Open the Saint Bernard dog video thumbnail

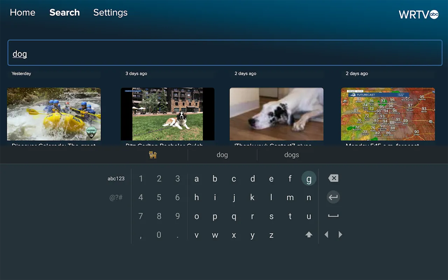[x=168, y=114]
